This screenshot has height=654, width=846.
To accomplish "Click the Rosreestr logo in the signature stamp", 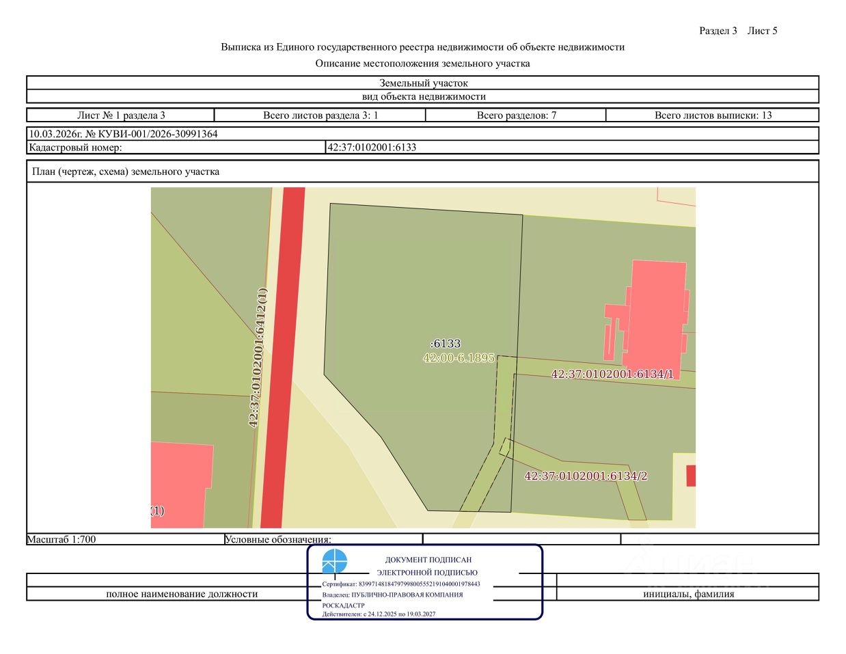I will click(x=334, y=561).
